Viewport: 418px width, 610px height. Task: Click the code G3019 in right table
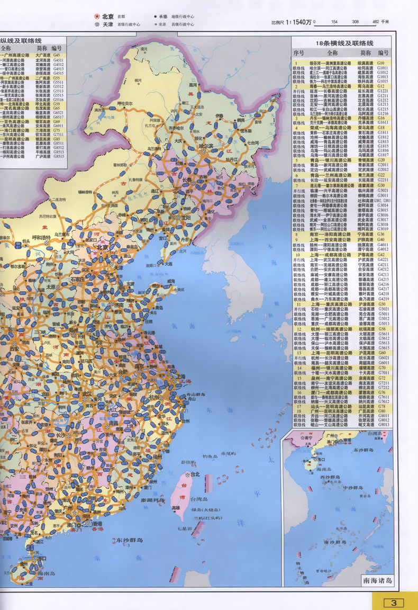tap(383, 229)
